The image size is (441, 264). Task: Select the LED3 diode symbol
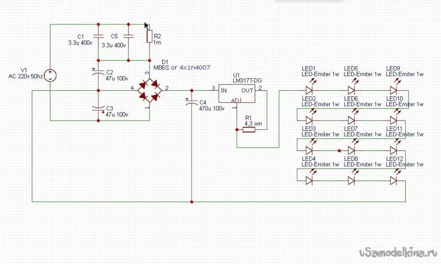click(x=310, y=150)
